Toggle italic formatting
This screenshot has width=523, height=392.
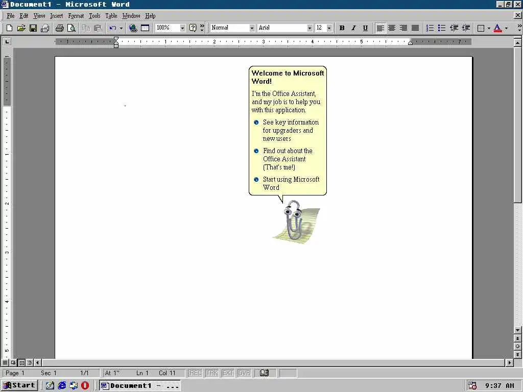coord(353,28)
